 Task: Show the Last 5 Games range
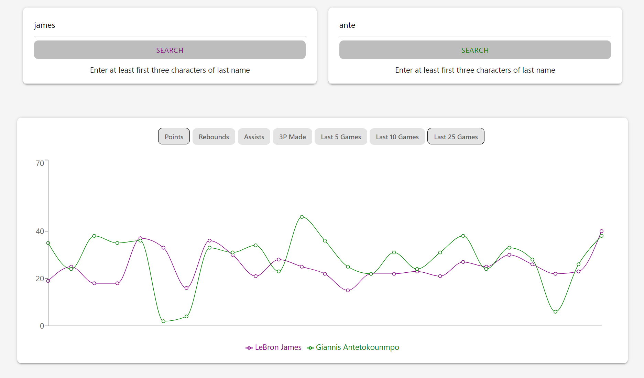point(341,137)
